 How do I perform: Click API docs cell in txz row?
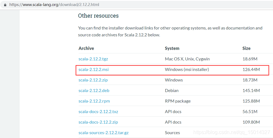(173, 112)
